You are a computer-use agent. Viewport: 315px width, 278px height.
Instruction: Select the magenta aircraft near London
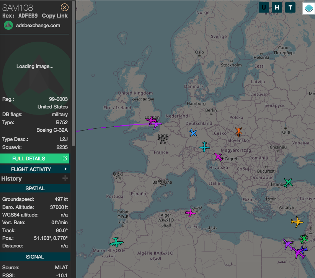[151, 120]
